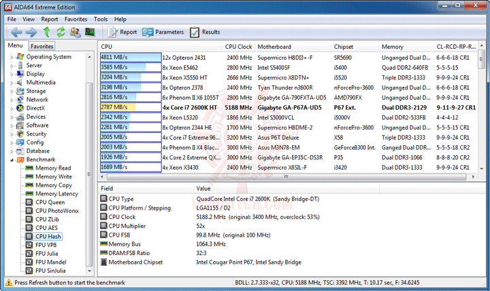Screen dimensions: 490x291
Task: Select the FPU Julia benchmark icon
Action: pos(29,254)
